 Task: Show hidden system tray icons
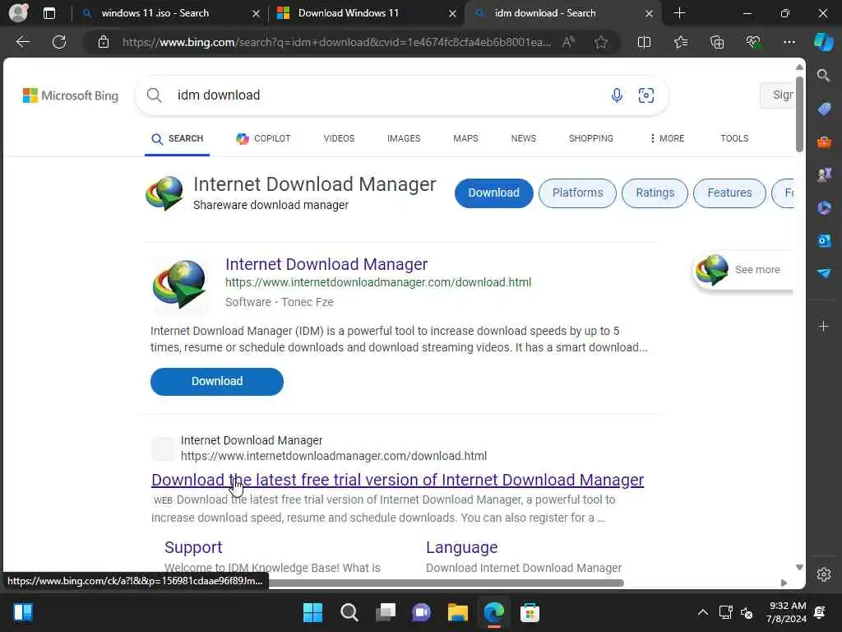[702, 612]
